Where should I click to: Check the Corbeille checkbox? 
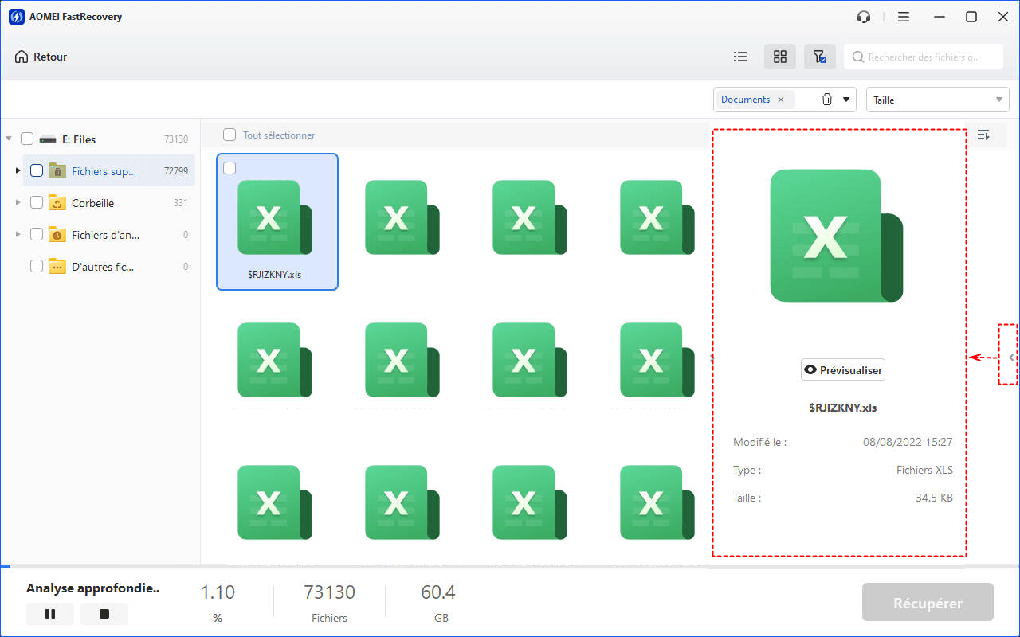click(x=37, y=202)
